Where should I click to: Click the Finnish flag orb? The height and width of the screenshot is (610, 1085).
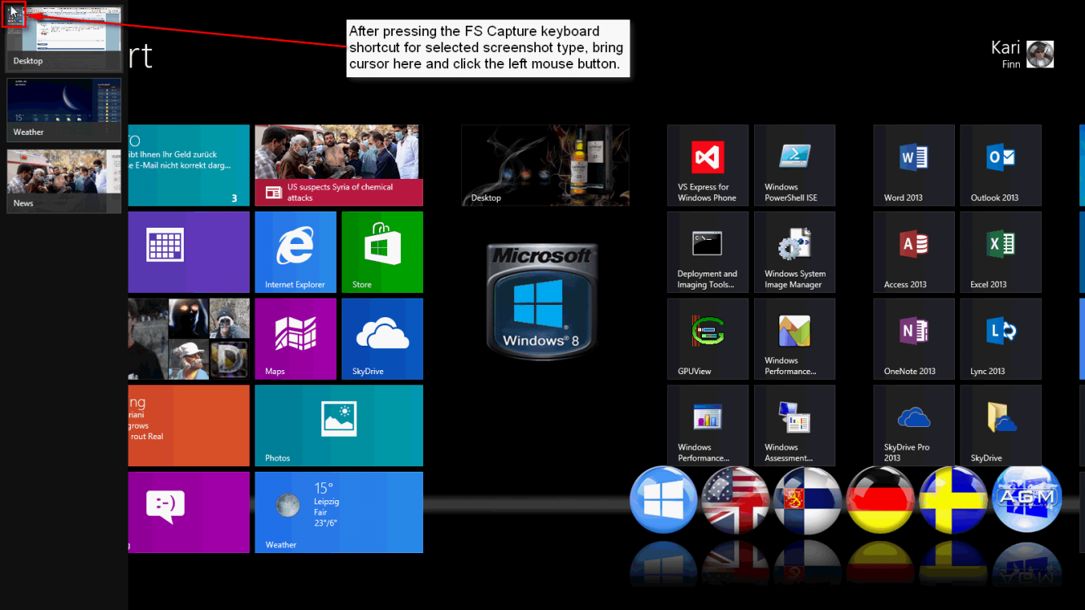808,499
